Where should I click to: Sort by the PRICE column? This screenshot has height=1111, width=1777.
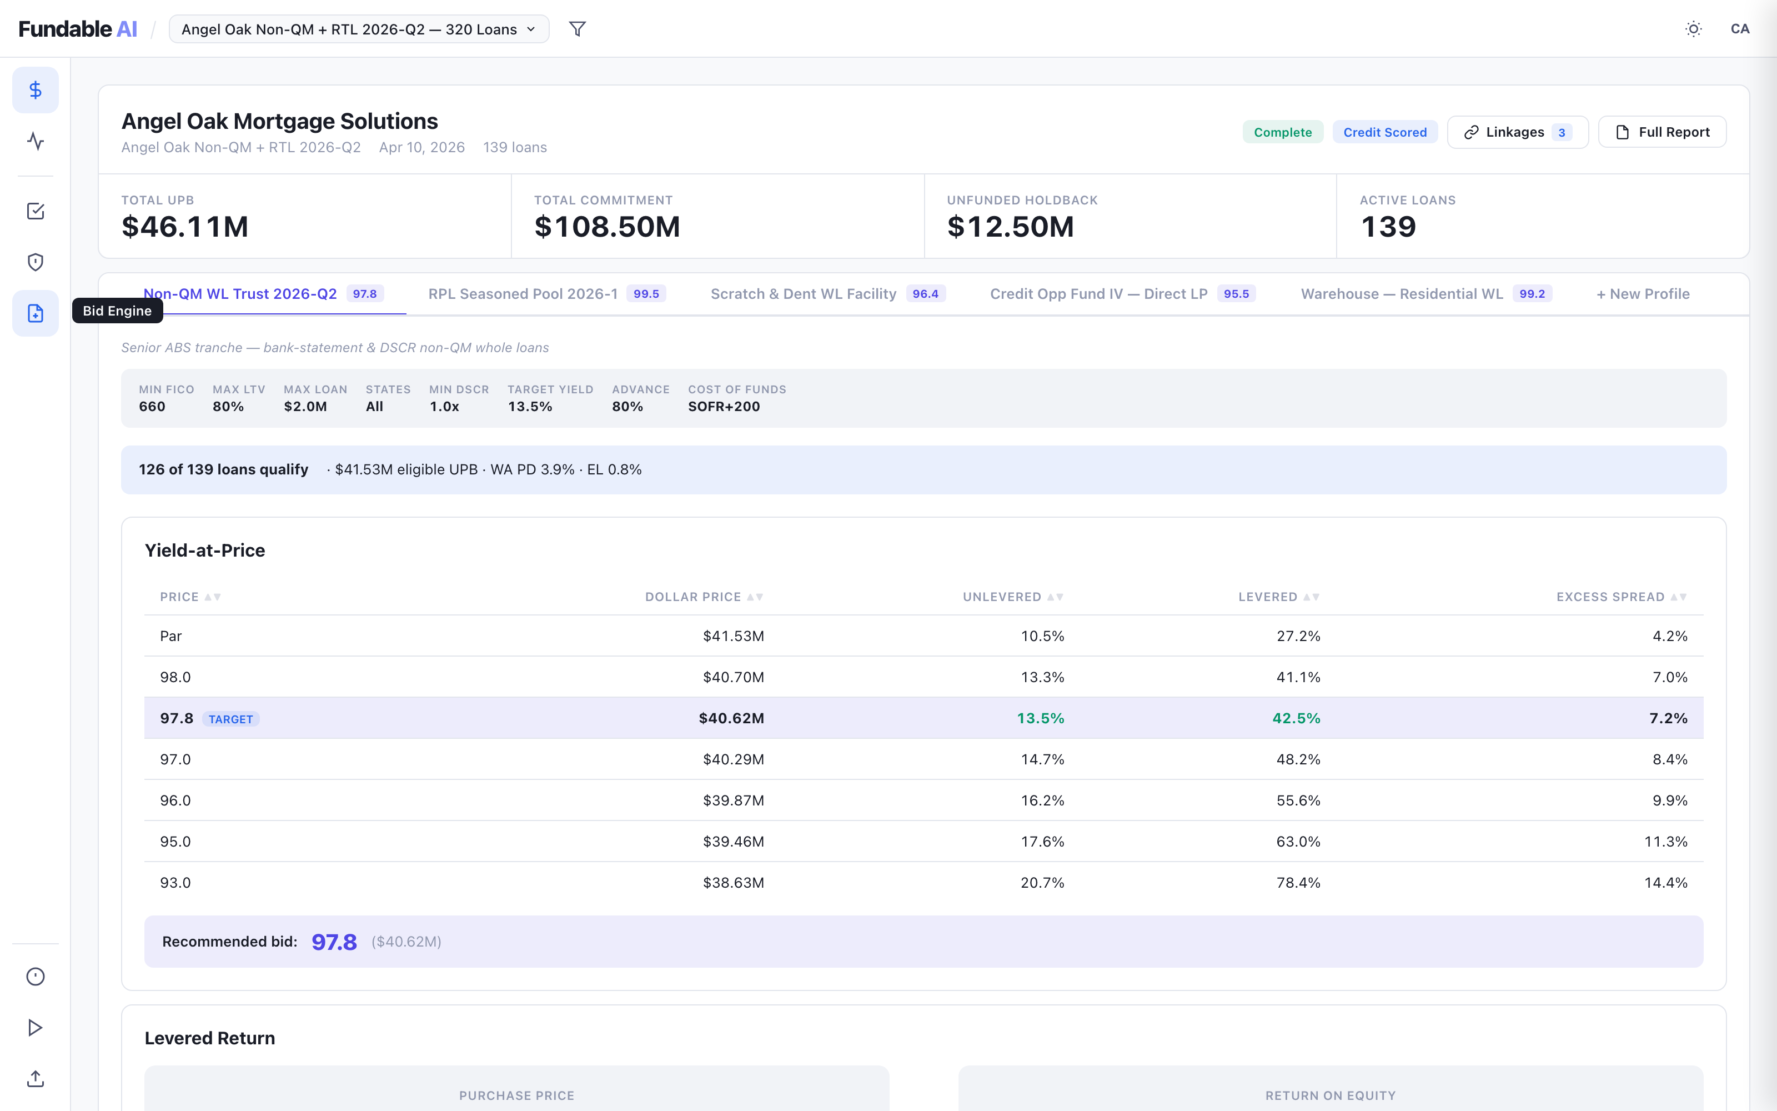(190, 597)
